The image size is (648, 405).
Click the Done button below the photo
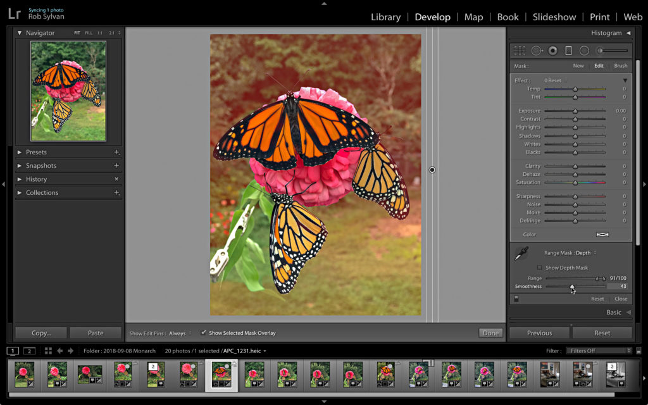[x=490, y=333]
